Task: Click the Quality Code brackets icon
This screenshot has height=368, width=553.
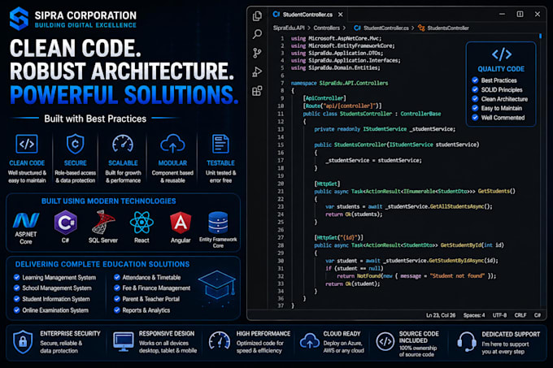Action: (x=502, y=54)
